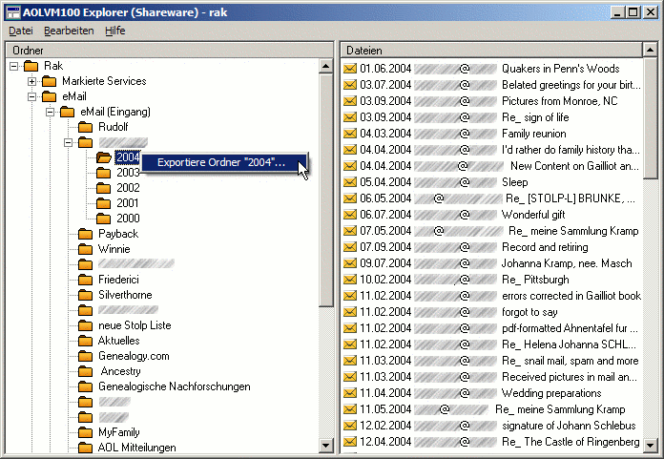
Task: Click the Silverthorne folder icon
Action: click(86, 295)
